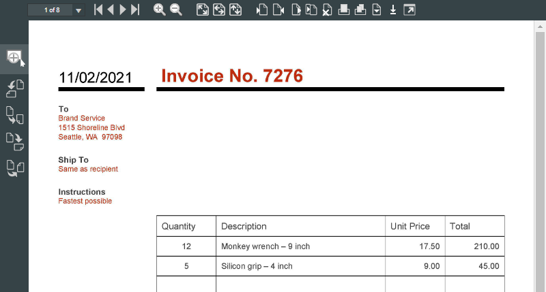
Task: Click the scrollbar up arrow
Action: [x=539, y=25]
